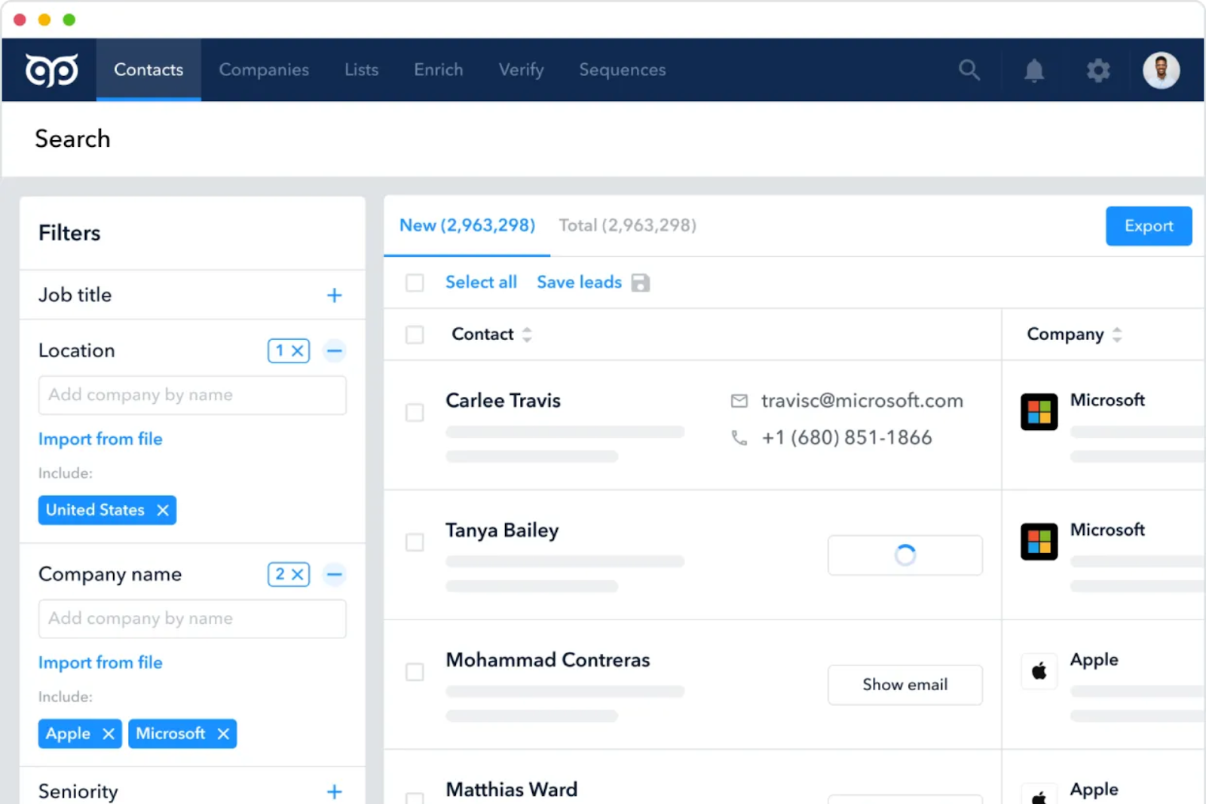The image size is (1206, 804).
Task: Open the Enrich tab
Action: [x=439, y=70]
